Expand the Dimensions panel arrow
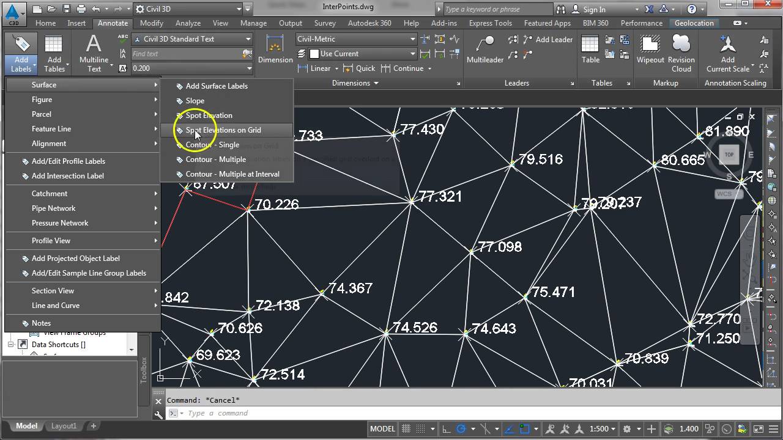 [x=376, y=83]
